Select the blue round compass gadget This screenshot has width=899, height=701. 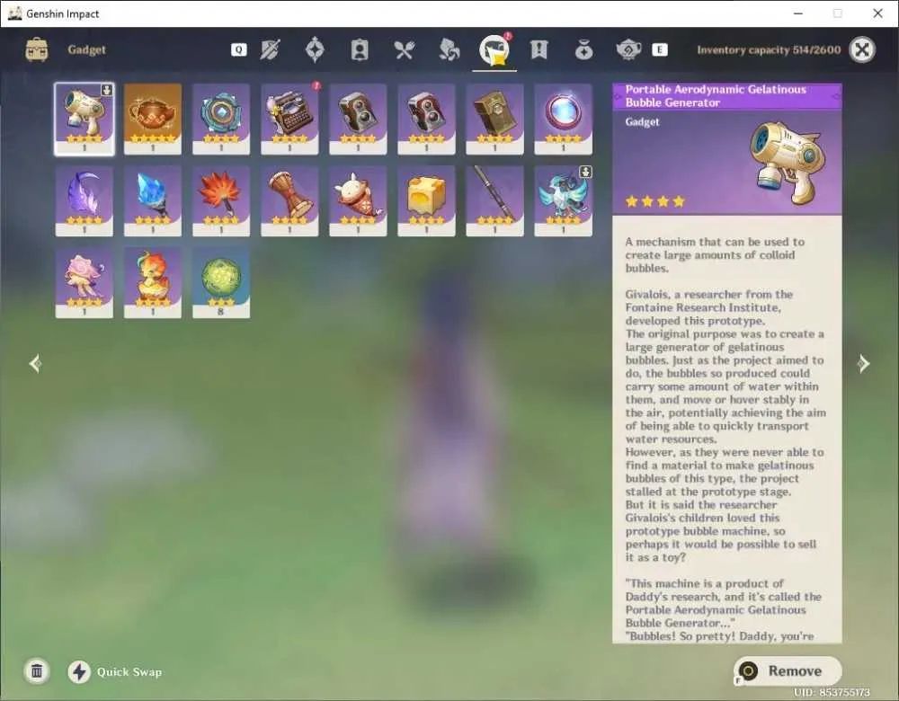221,120
